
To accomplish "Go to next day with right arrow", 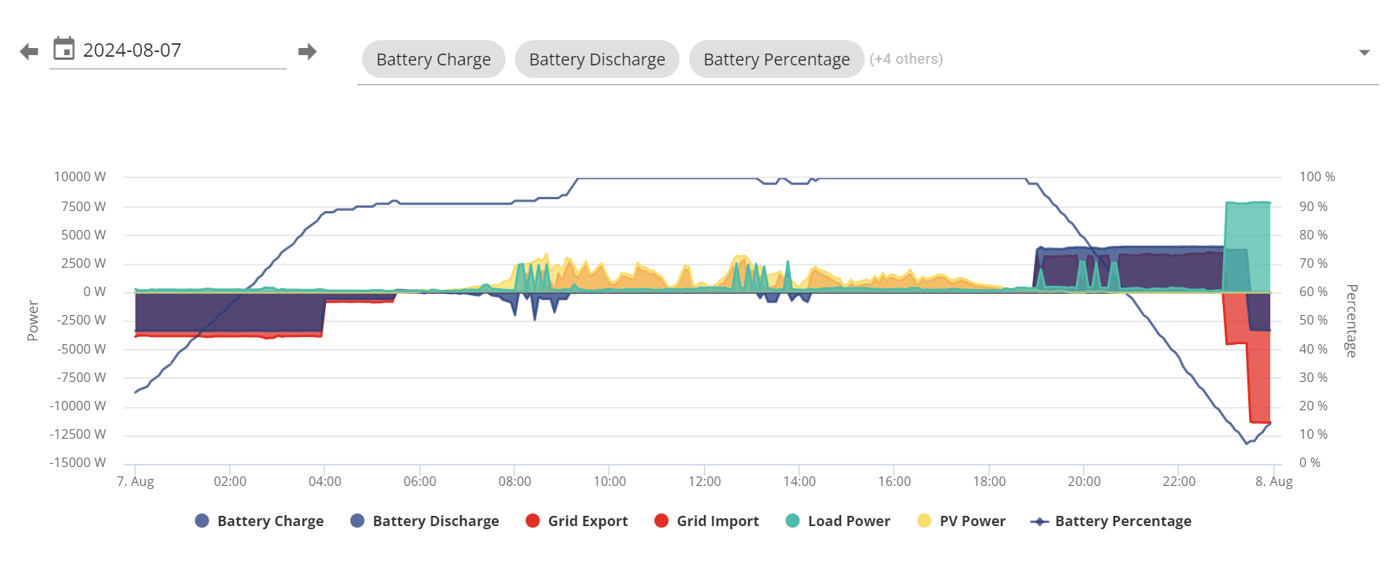I will [x=307, y=52].
